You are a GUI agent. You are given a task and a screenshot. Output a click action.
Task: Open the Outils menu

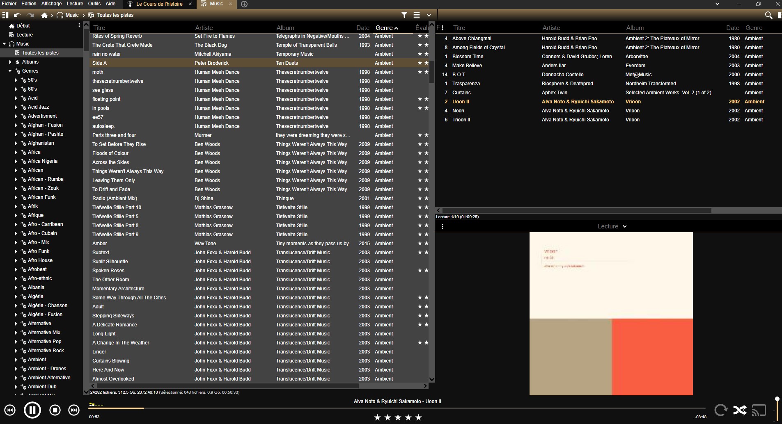pos(94,4)
